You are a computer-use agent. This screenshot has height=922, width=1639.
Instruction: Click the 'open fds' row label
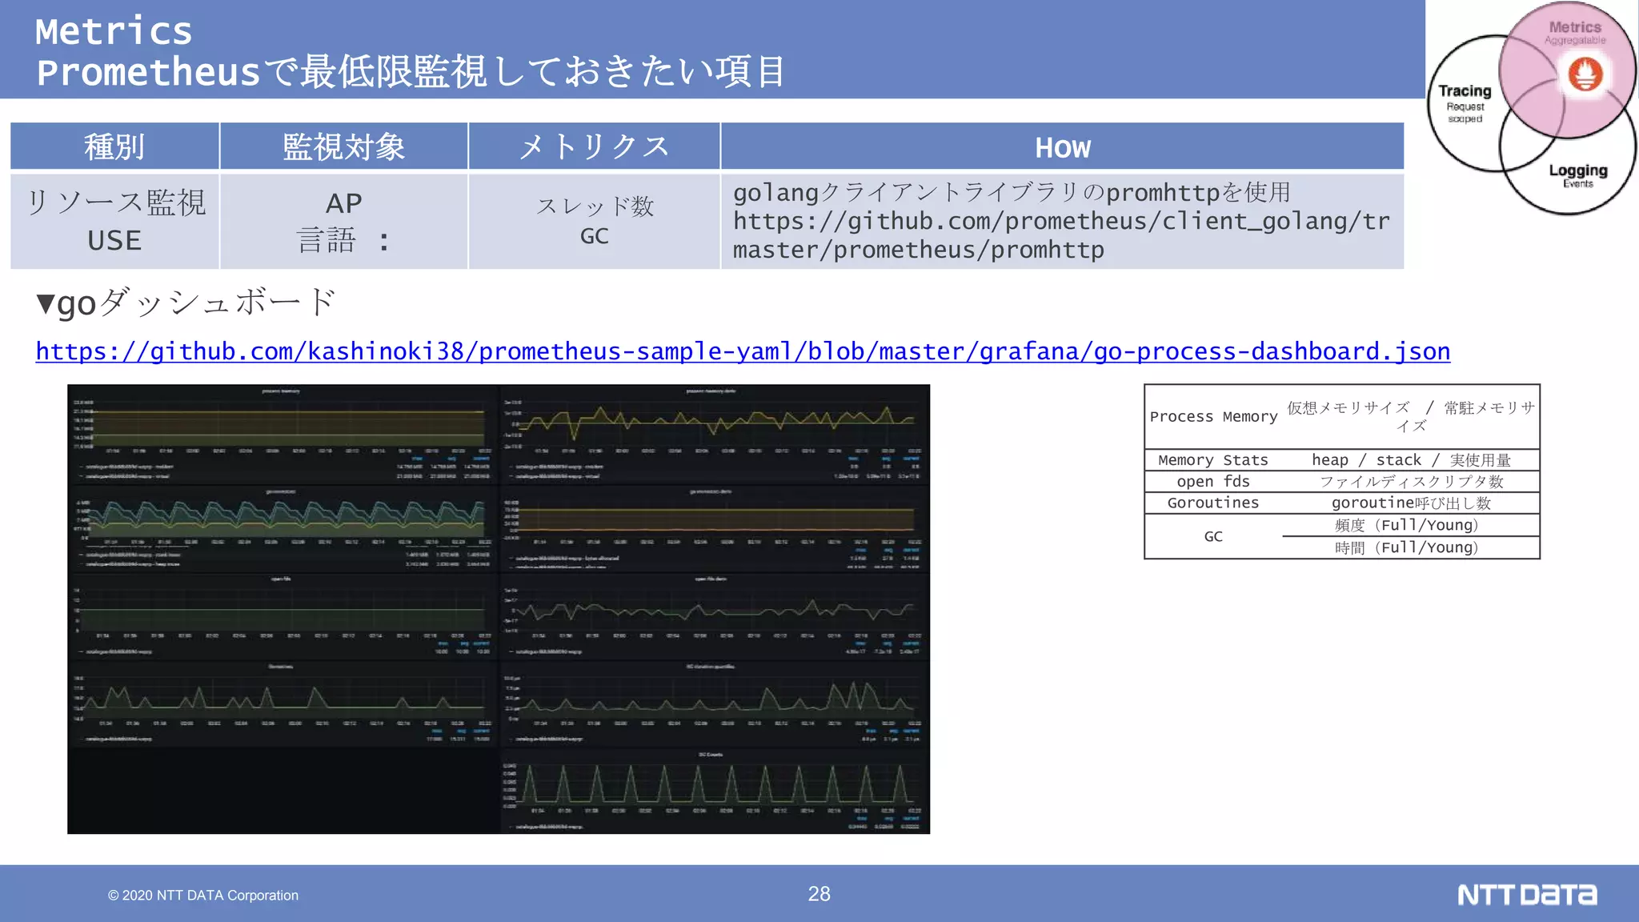[x=1213, y=482]
